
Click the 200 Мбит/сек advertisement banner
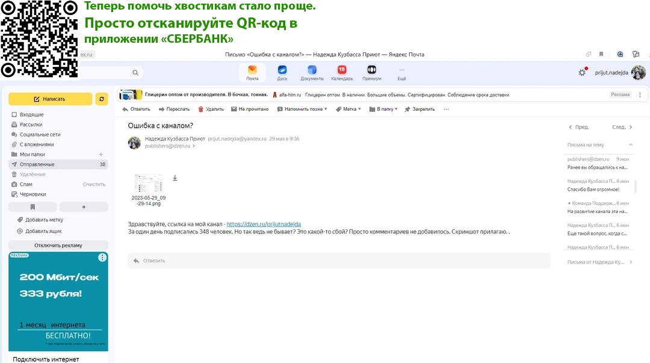(58, 302)
